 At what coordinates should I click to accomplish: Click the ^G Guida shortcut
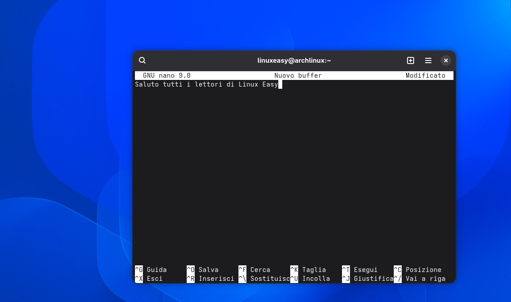click(x=151, y=270)
